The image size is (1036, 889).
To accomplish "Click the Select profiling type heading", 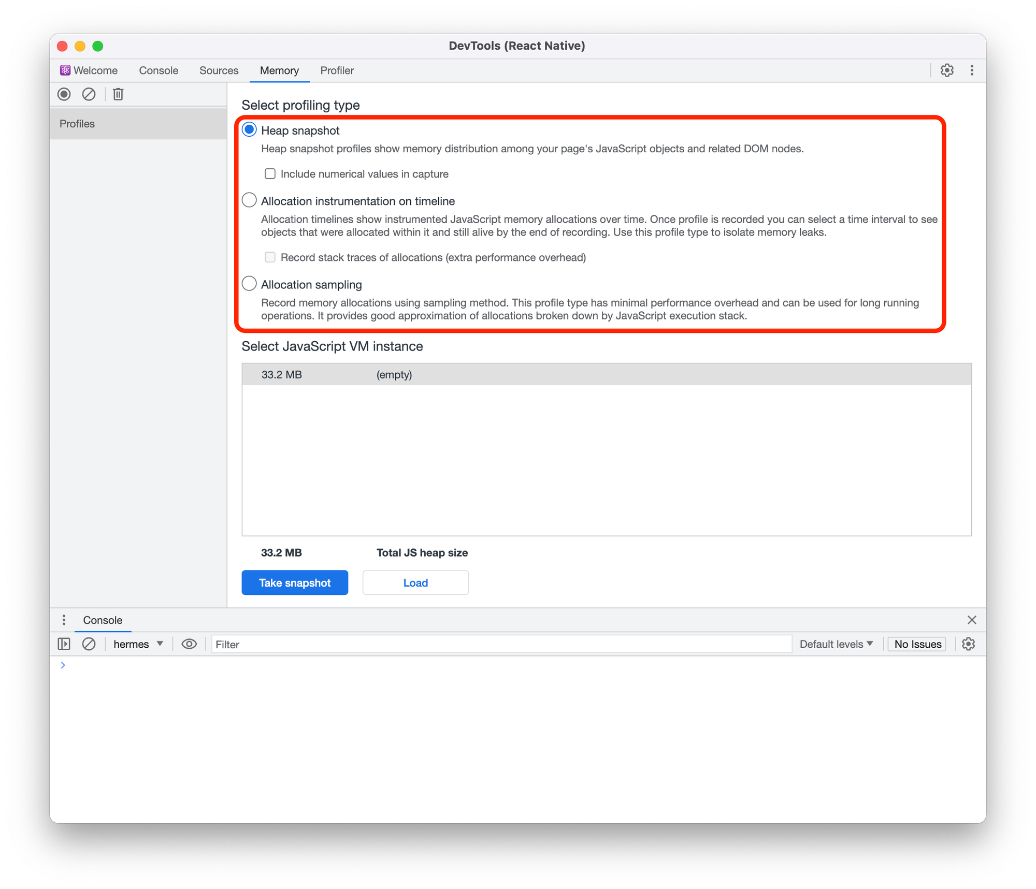I will coord(300,105).
